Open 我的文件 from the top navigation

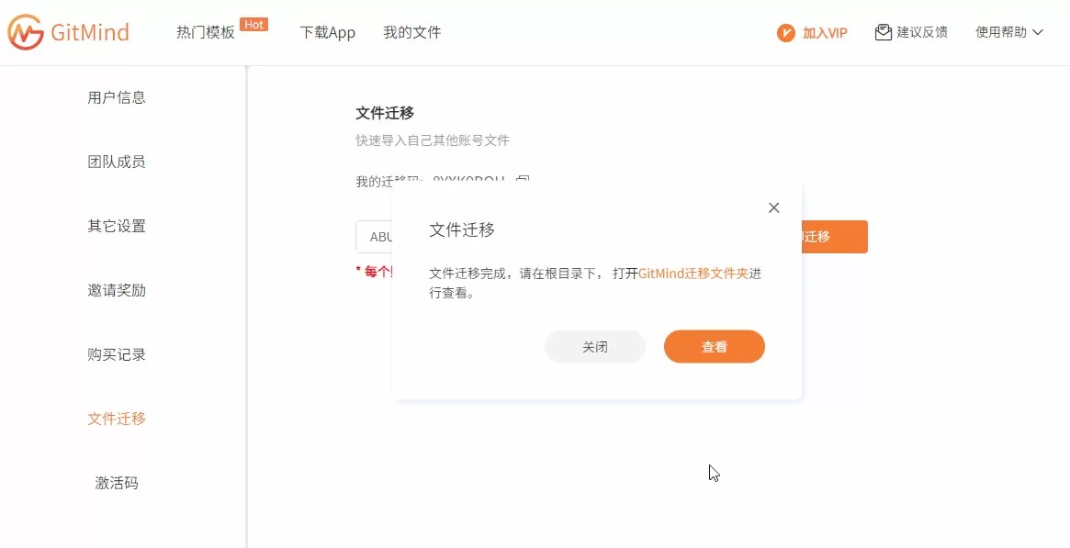[411, 33]
